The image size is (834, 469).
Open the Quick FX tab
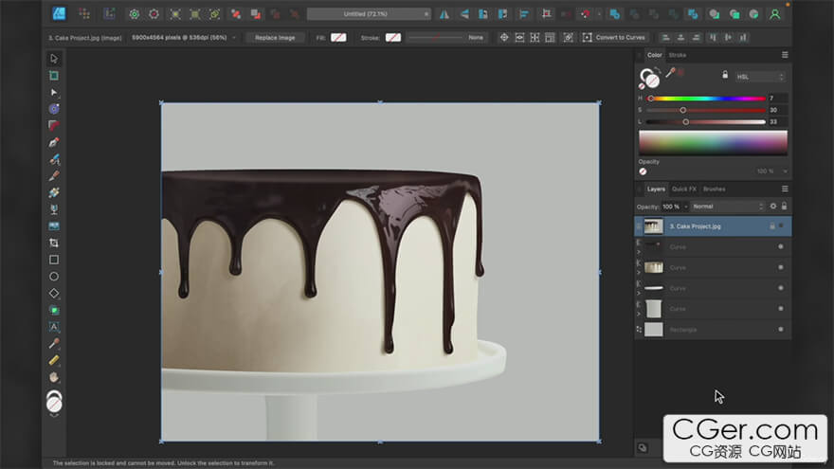pyautogui.click(x=684, y=189)
